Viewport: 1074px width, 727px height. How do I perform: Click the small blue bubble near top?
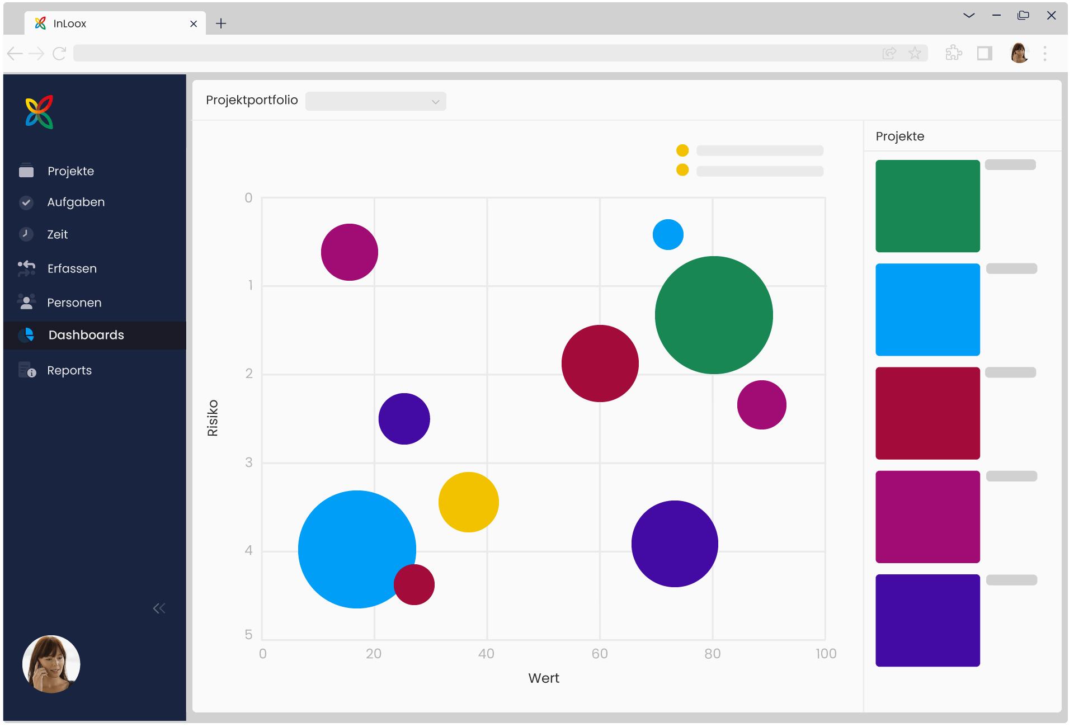[x=668, y=235]
